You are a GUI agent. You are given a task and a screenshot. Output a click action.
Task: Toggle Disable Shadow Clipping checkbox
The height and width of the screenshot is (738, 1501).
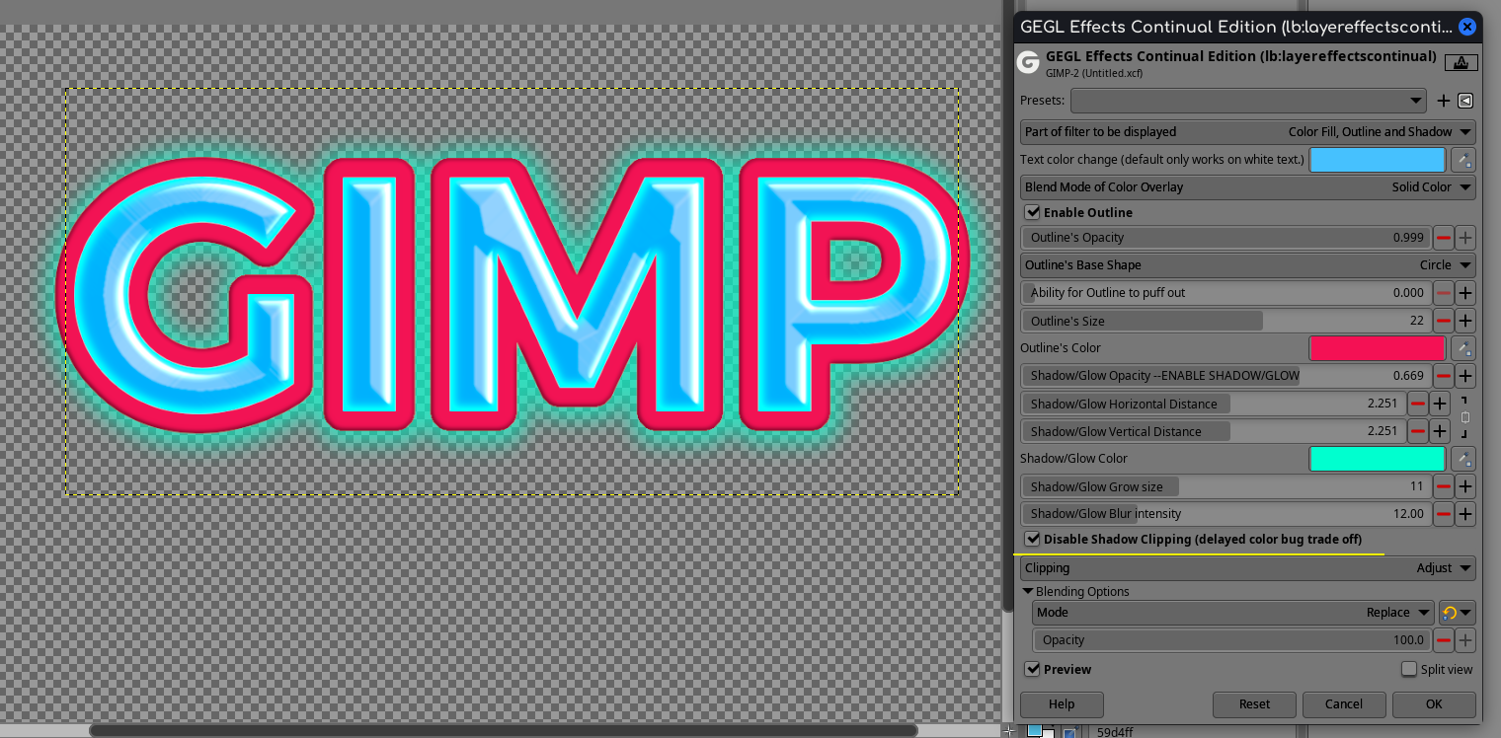coord(1033,539)
